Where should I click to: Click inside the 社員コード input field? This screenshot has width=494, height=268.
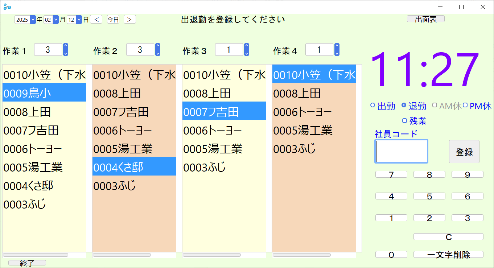pyautogui.click(x=401, y=151)
